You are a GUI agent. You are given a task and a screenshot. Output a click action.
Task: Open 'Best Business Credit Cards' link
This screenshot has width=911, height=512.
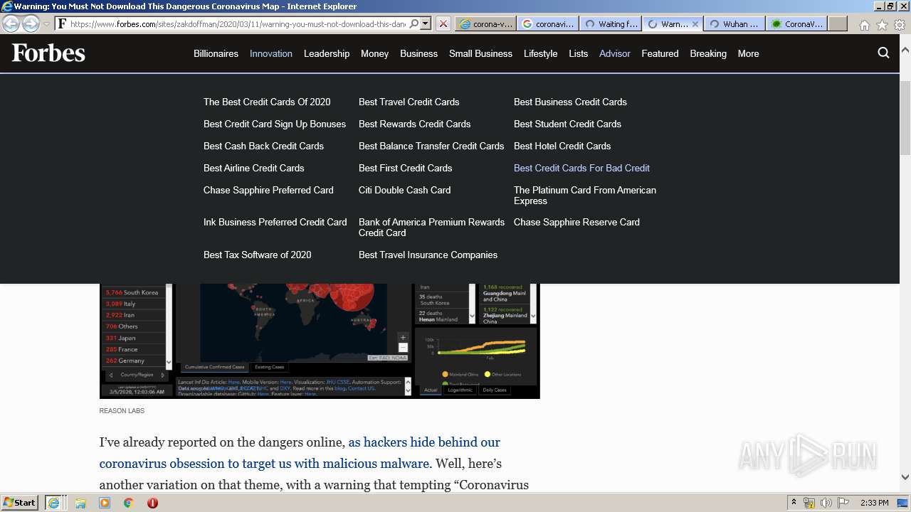(570, 102)
